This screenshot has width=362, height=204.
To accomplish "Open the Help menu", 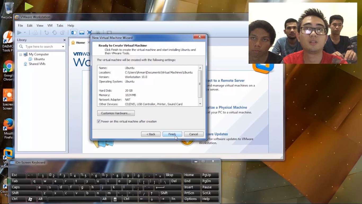I will (x=71, y=25).
